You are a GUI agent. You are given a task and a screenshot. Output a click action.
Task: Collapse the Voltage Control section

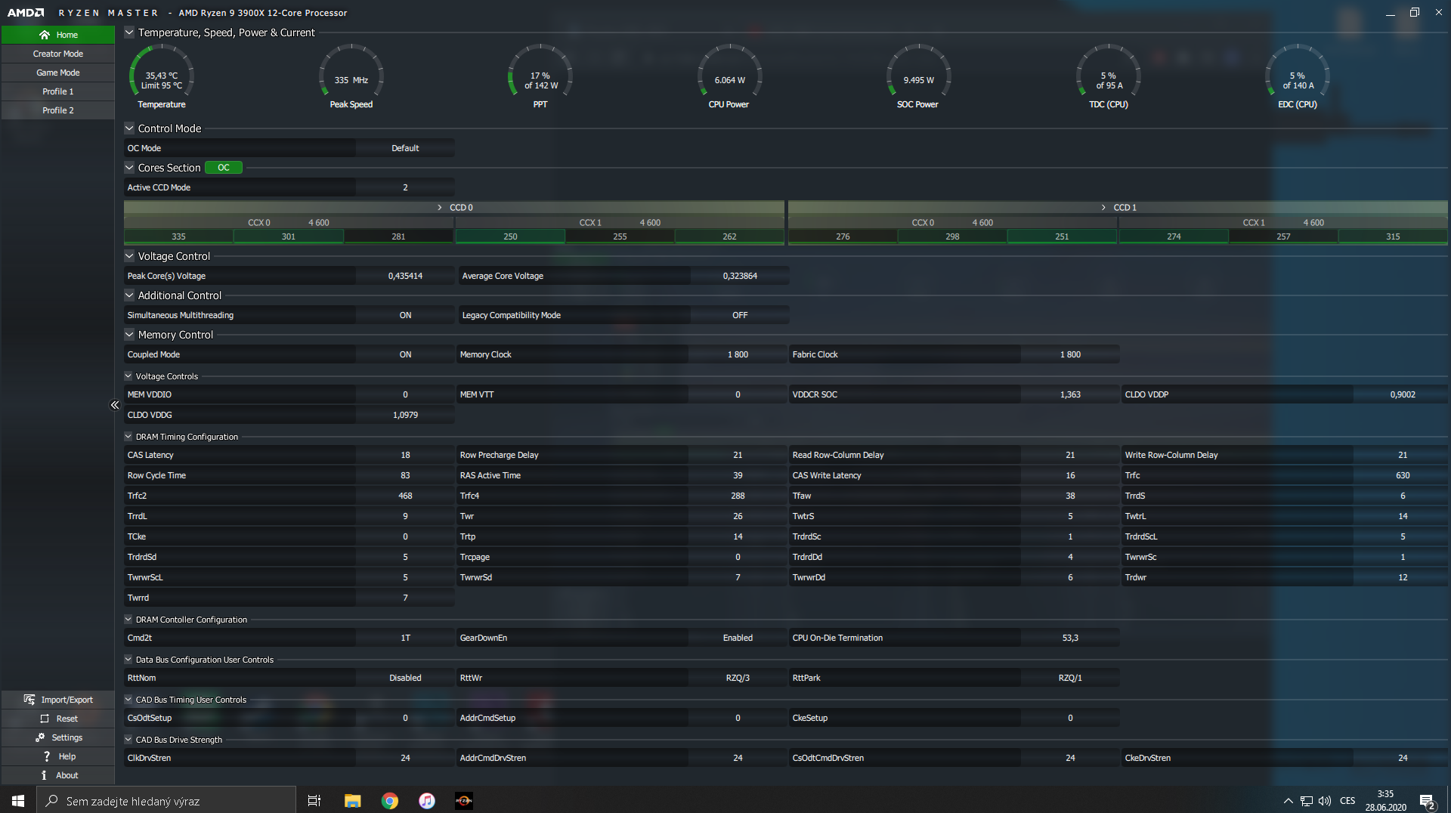click(129, 256)
